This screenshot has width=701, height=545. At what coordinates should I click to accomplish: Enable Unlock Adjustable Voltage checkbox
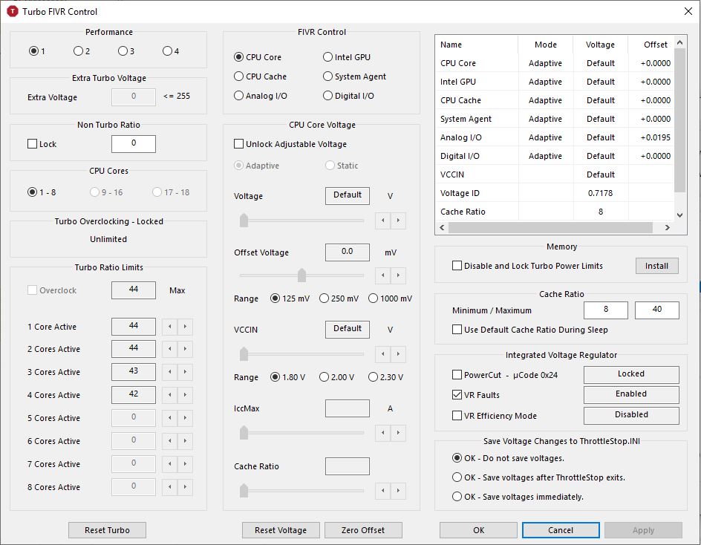238,144
